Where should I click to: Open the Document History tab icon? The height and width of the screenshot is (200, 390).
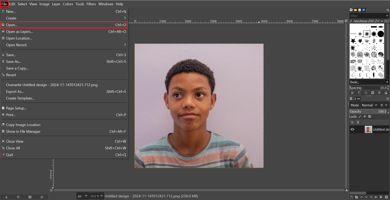[364, 10]
